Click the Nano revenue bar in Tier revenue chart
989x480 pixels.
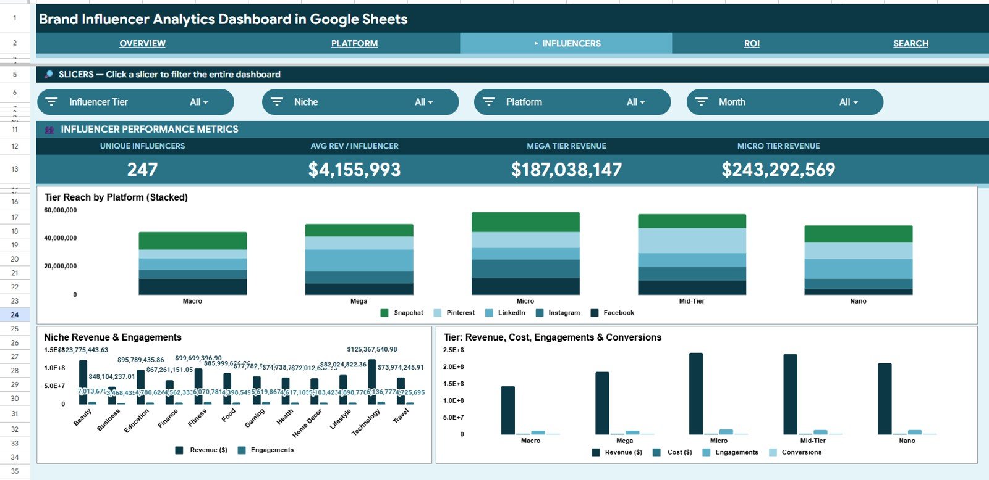[885, 399]
